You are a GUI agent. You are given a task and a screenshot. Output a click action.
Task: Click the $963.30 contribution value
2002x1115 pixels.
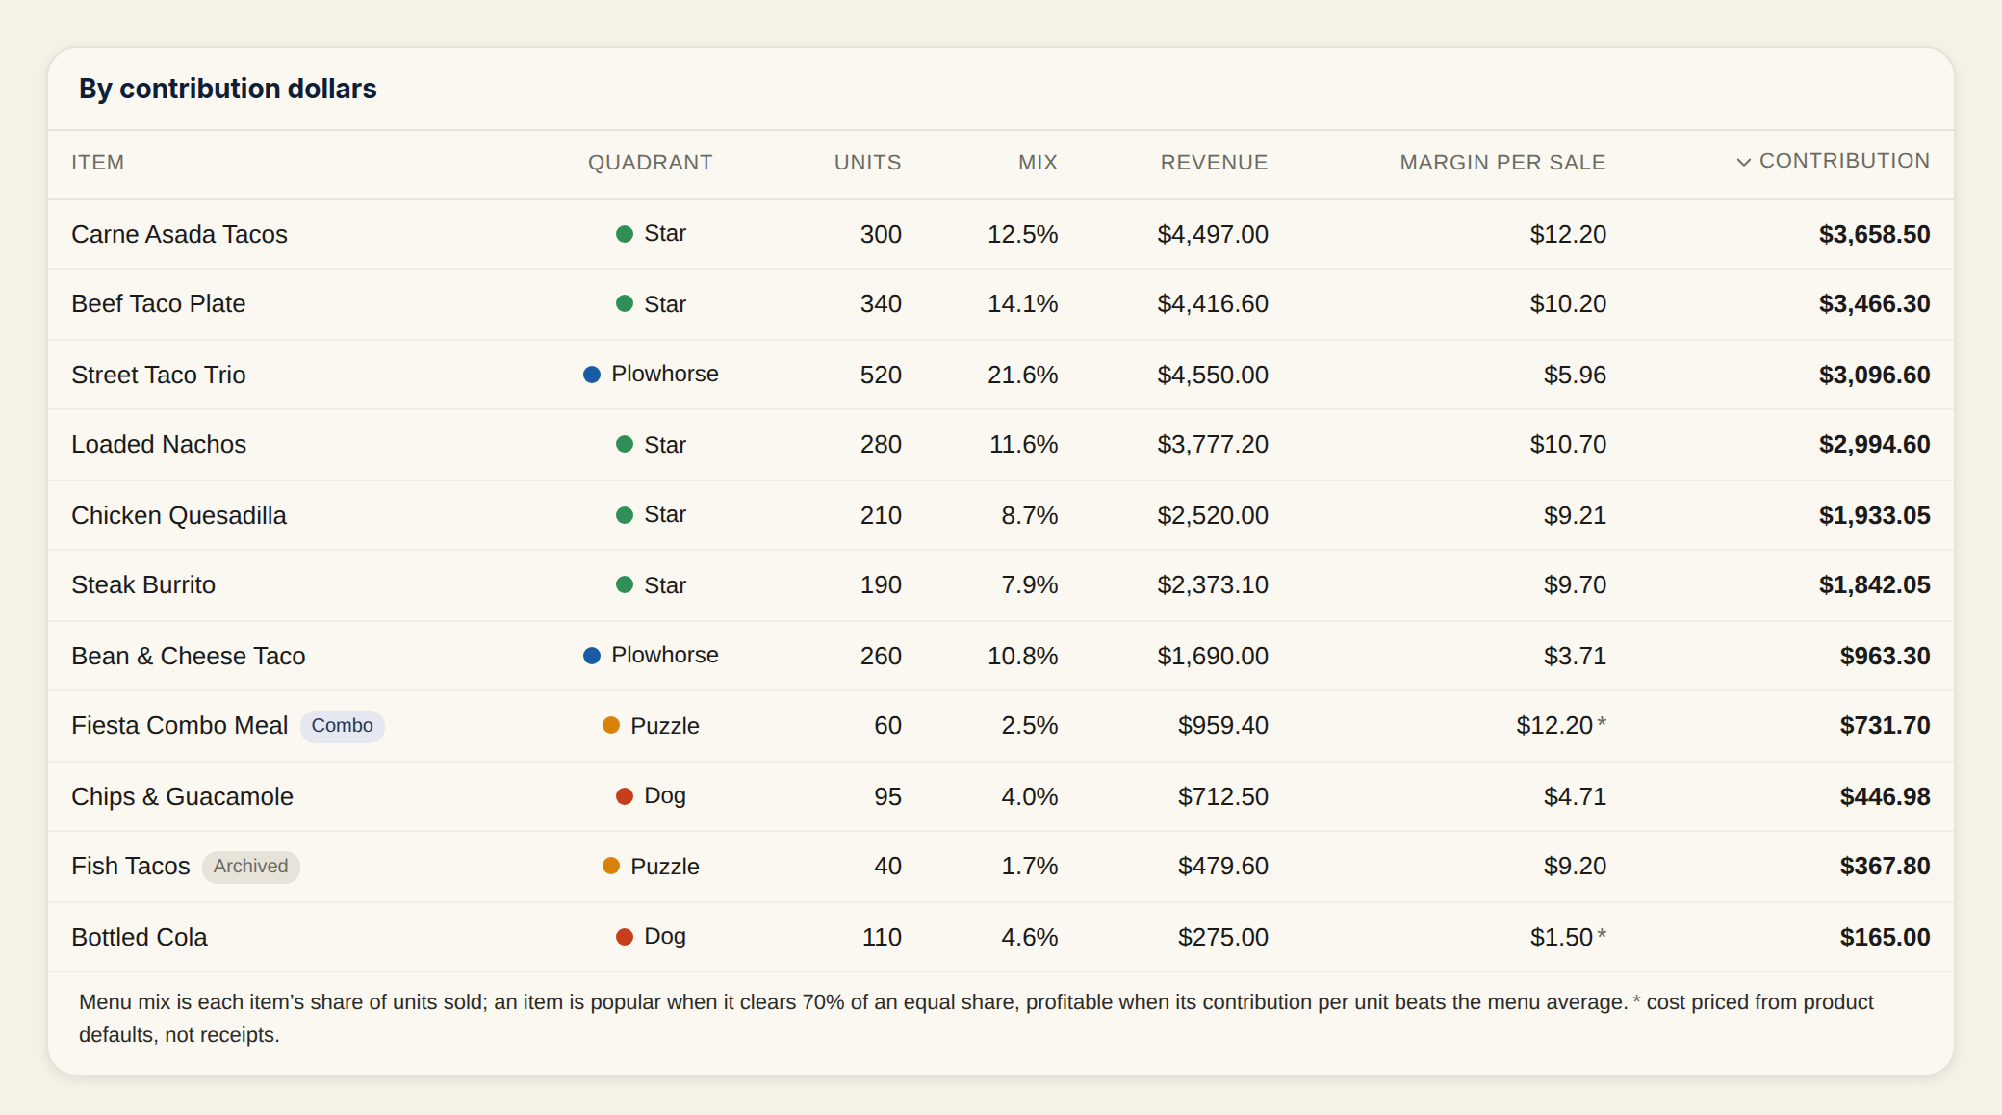(1885, 656)
